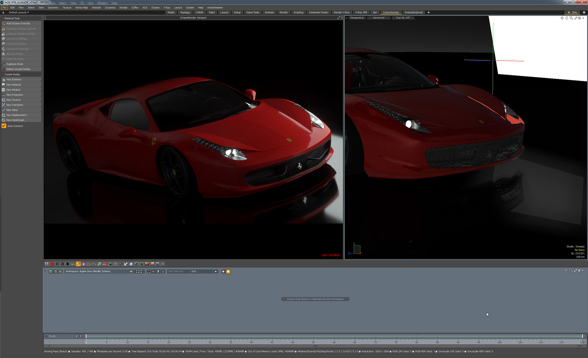Click the New Emission icon
Viewport: 588px width, 358px height.
click(4, 80)
